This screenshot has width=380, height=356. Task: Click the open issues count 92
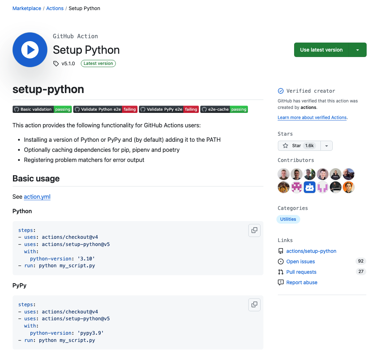pos(361,261)
